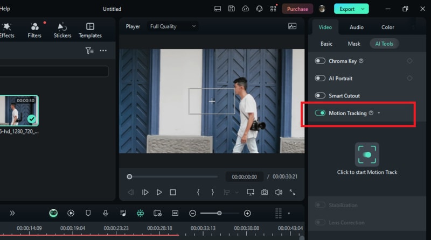Play the video preview

159,192
